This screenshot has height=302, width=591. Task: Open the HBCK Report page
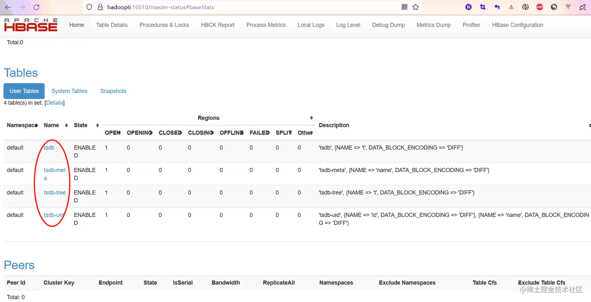click(217, 25)
